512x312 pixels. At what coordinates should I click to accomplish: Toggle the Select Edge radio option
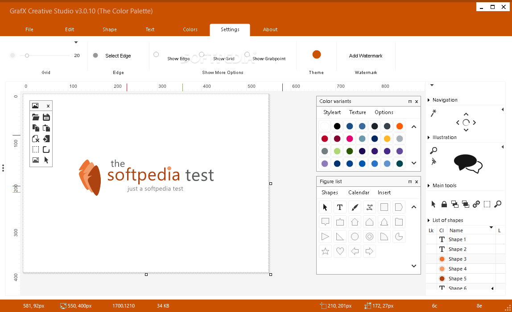(95, 55)
